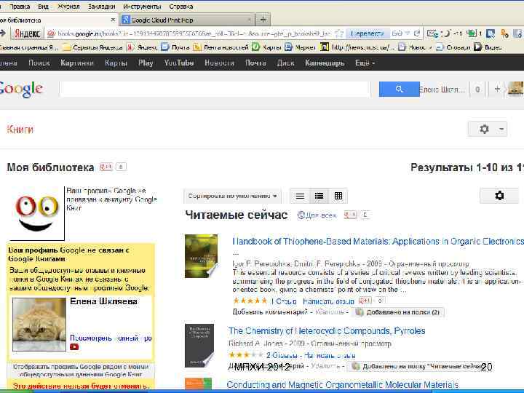Click +1 button beside Моя библиотека
This screenshot has width=524, height=393.
(106, 167)
